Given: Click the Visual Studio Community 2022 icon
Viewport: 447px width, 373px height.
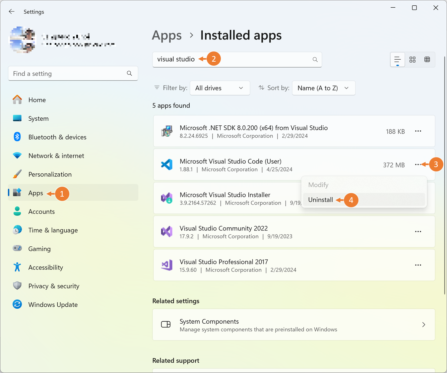Looking at the screenshot, I should pos(167,231).
